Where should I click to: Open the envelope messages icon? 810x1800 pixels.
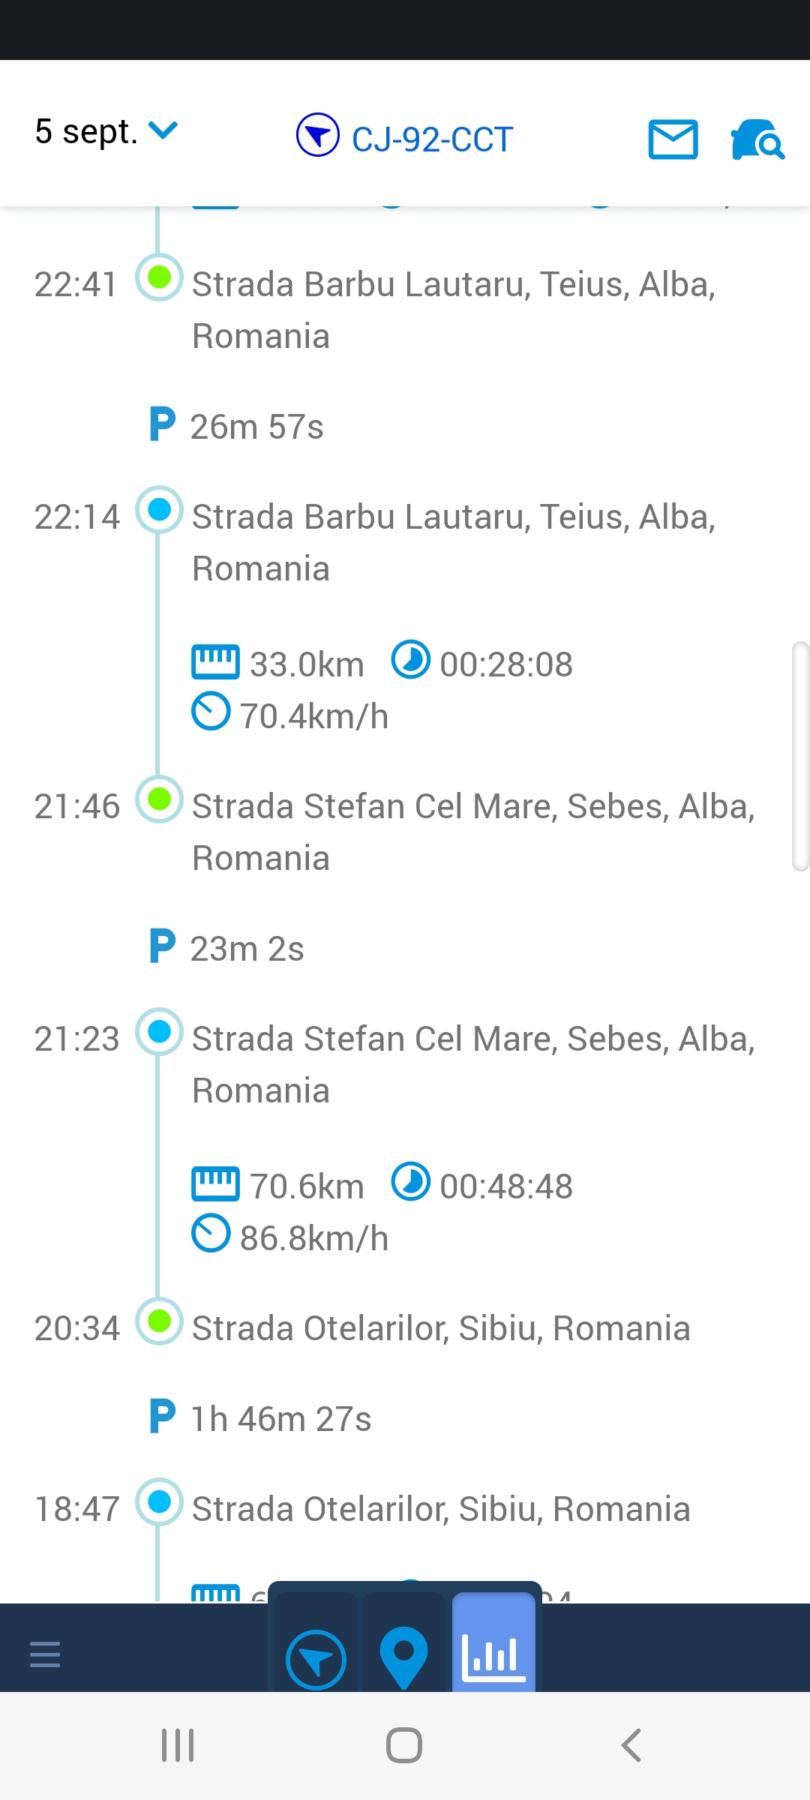pyautogui.click(x=673, y=139)
